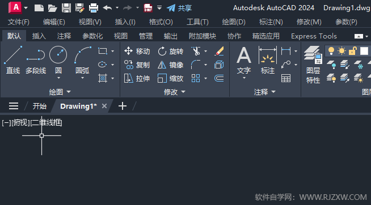Screen dimensions: 371x205
Task: Open Text (文字) options arrow
Action: click(x=244, y=78)
